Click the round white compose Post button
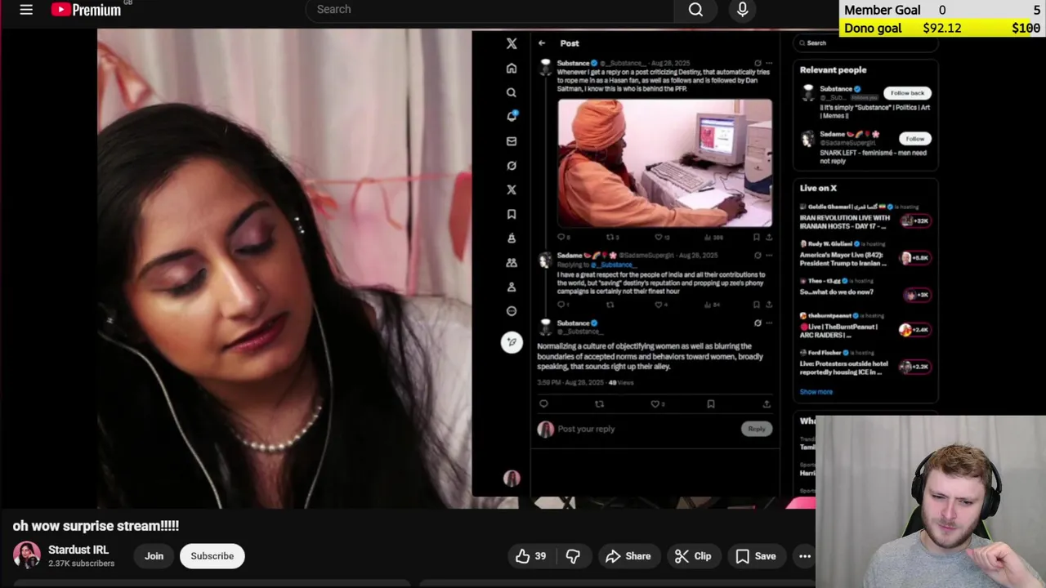Image resolution: width=1046 pixels, height=588 pixels. click(x=512, y=342)
